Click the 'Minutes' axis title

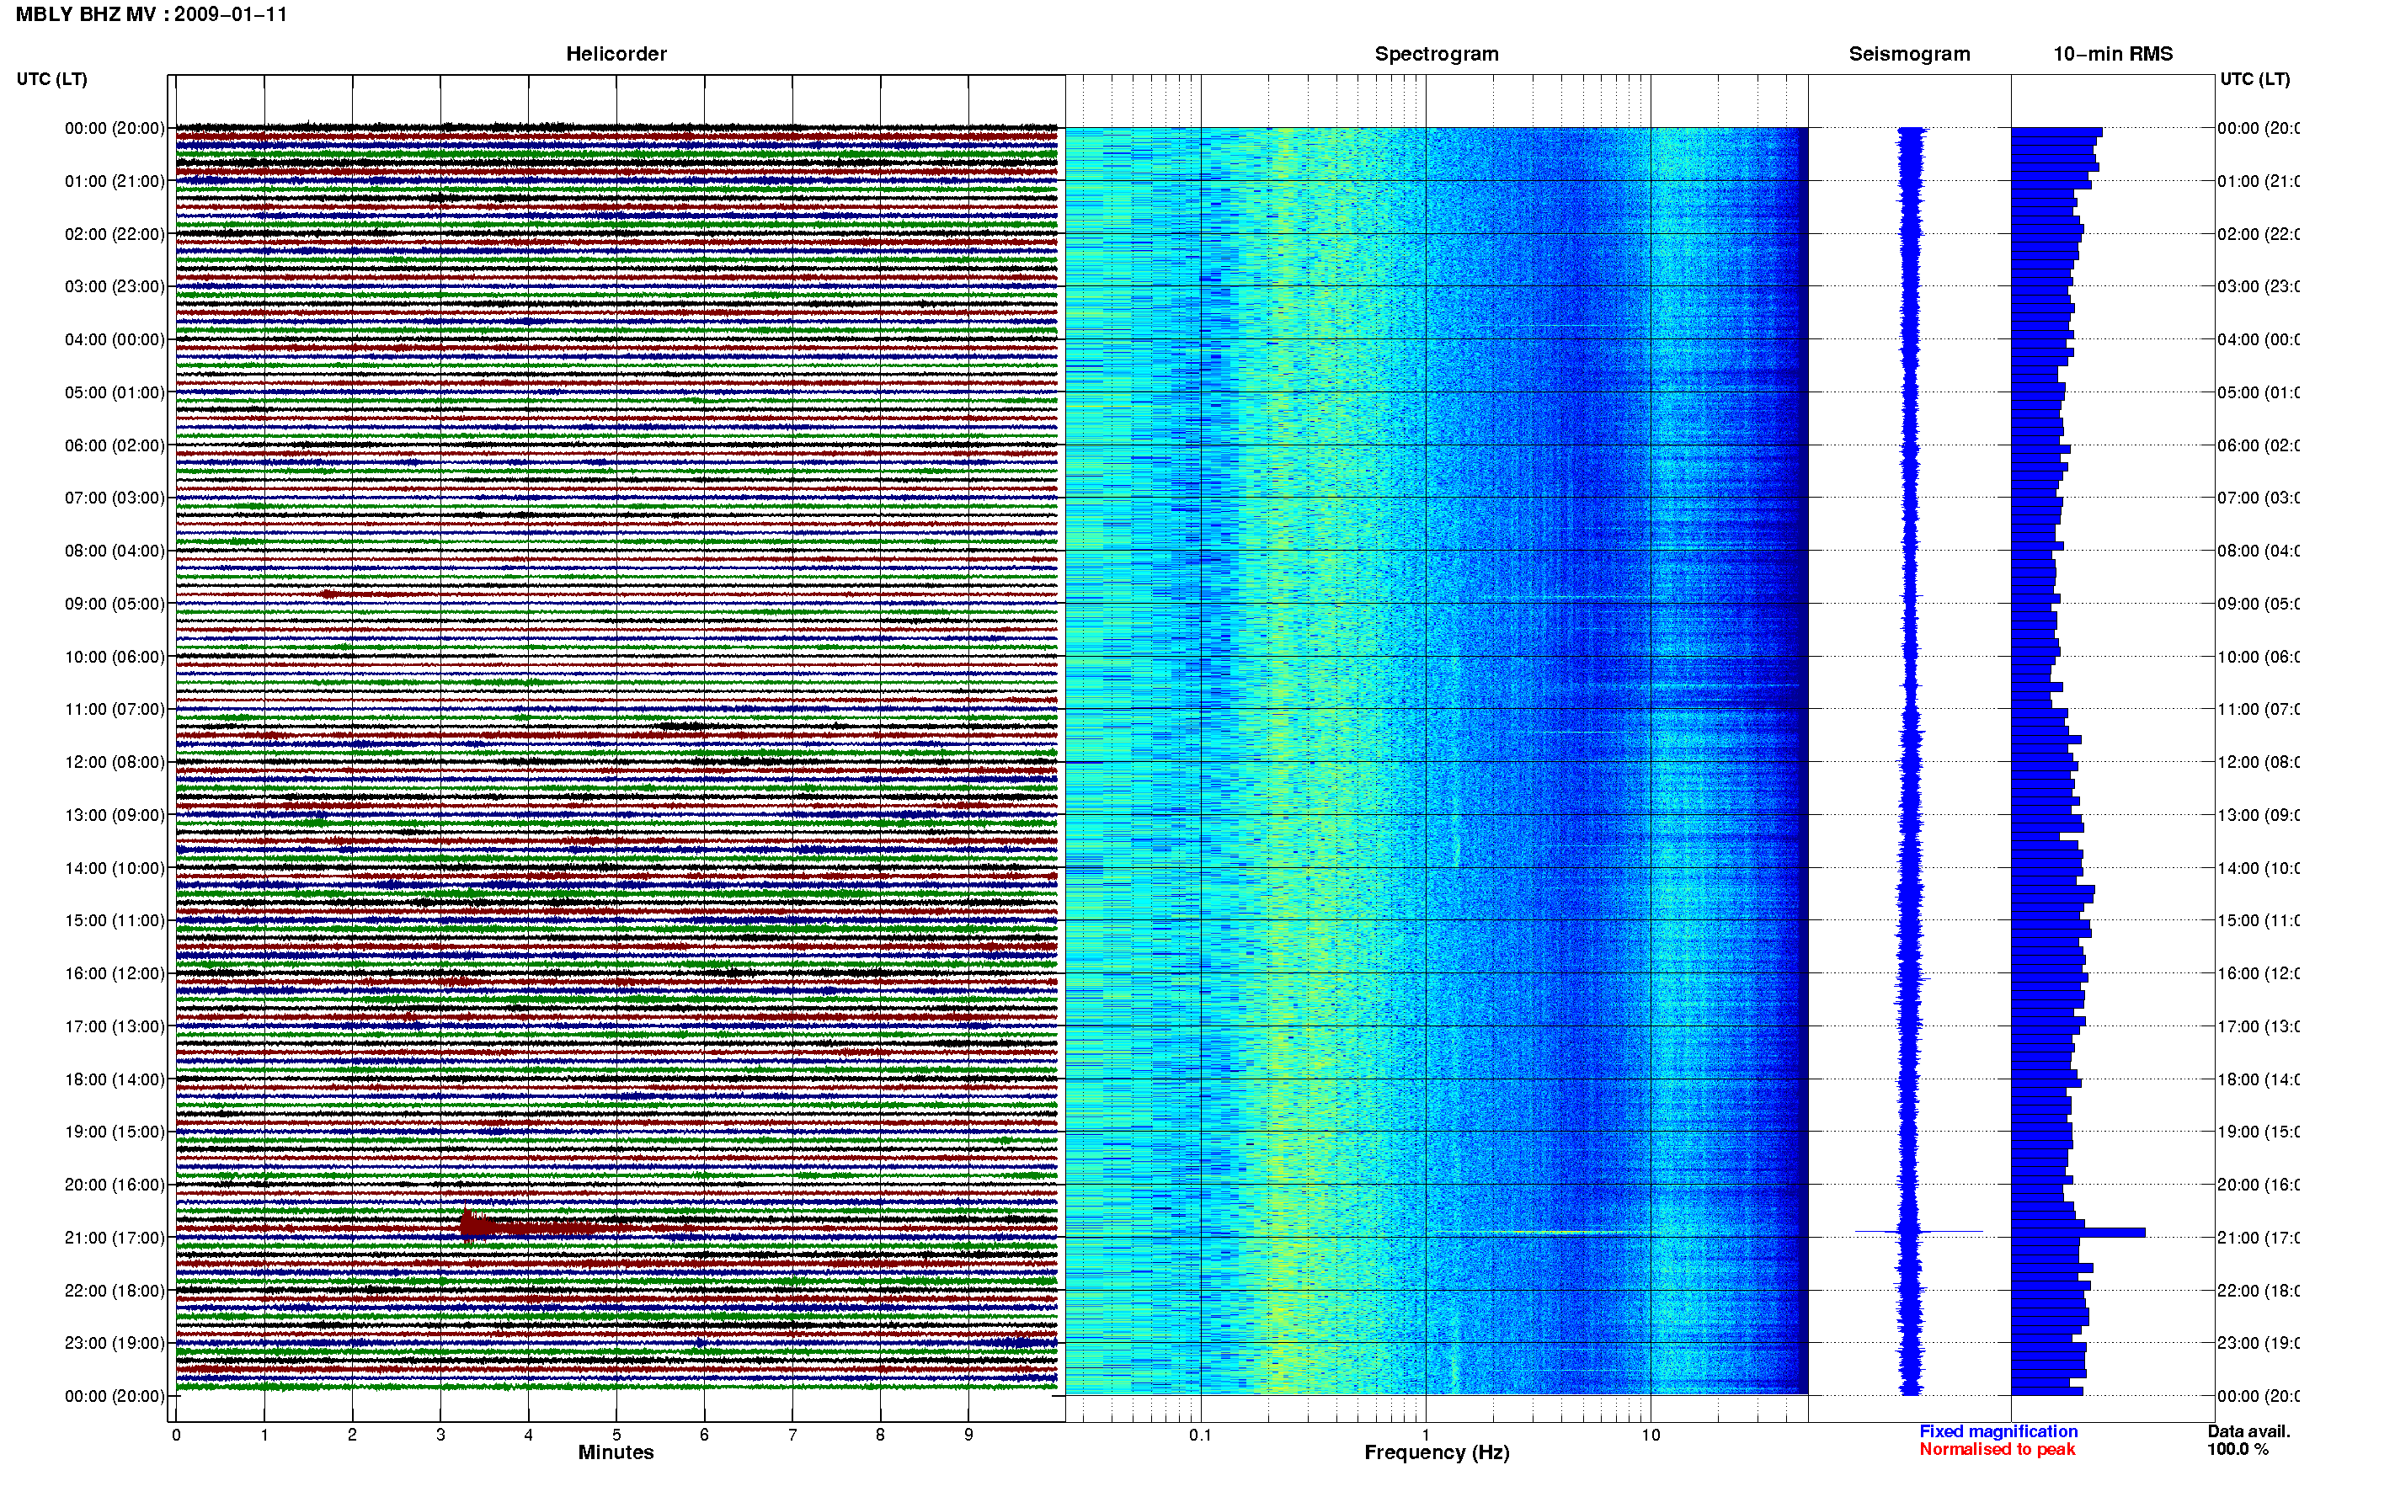tap(616, 1452)
